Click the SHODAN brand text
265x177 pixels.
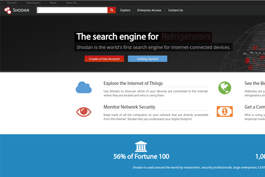[21, 10]
